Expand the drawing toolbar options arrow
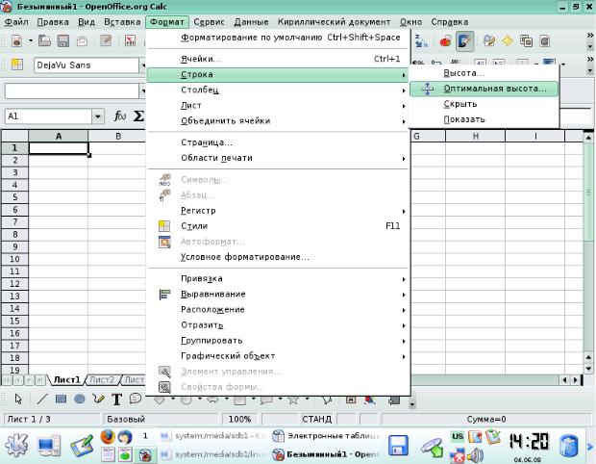The height and width of the screenshot is (464, 596). click(412, 405)
